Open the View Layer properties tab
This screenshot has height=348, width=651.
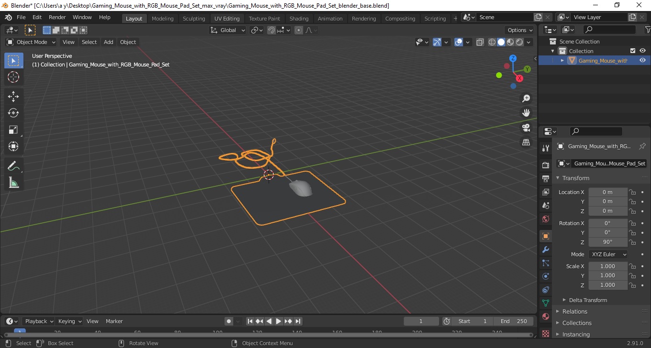546,192
